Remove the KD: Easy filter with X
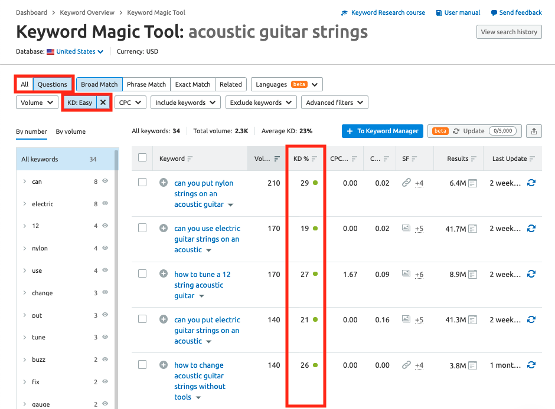The image size is (555, 409). (103, 103)
